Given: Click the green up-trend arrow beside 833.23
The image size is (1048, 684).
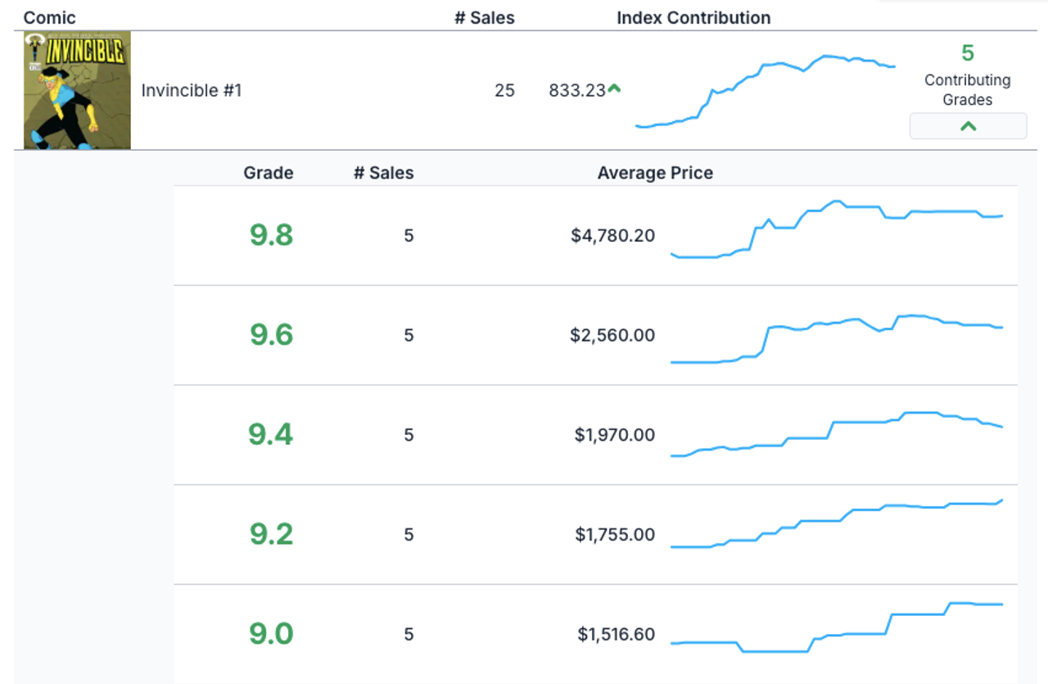Looking at the screenshot, I should [614, 89].
